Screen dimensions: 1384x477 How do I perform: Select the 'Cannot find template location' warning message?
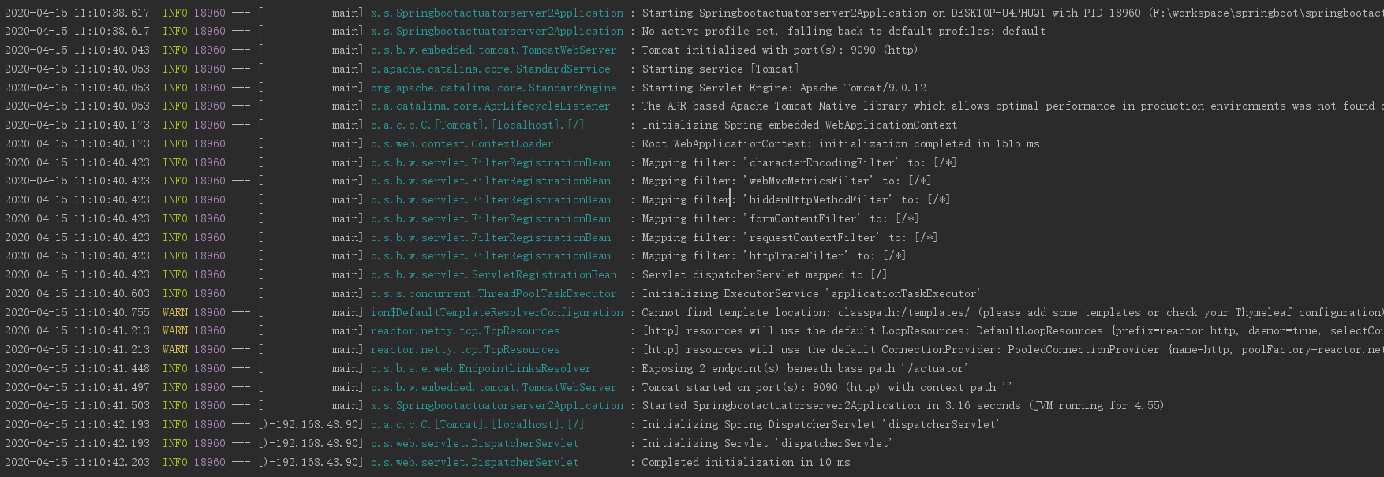[1013, 312]
